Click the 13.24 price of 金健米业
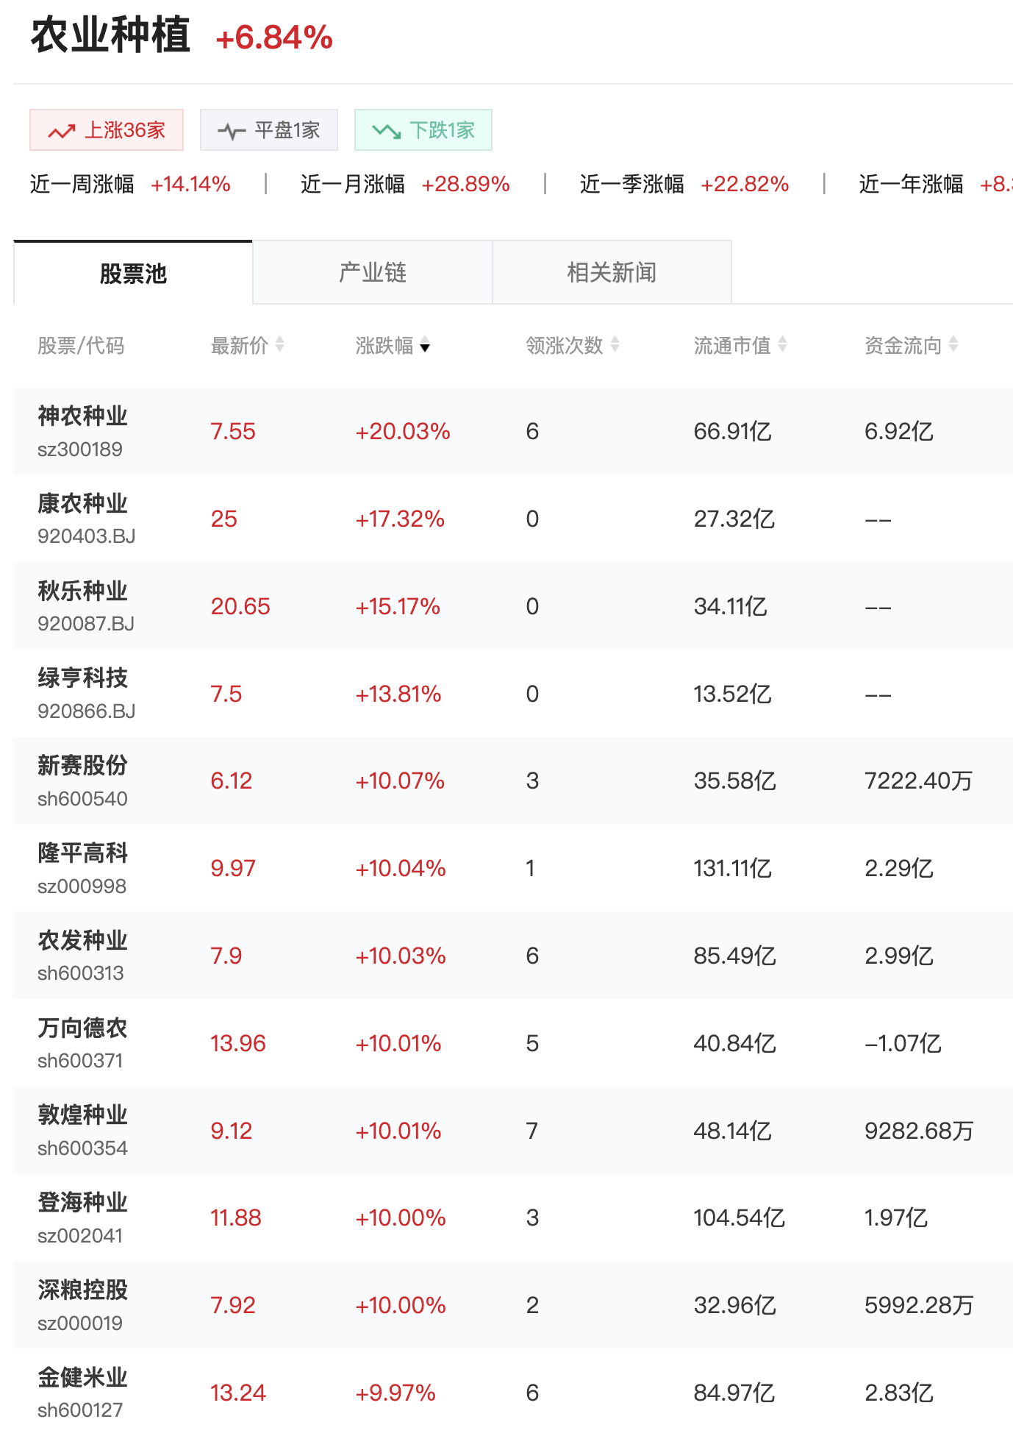Viewport: 1013px width, 1436px height. point(238,1393)
